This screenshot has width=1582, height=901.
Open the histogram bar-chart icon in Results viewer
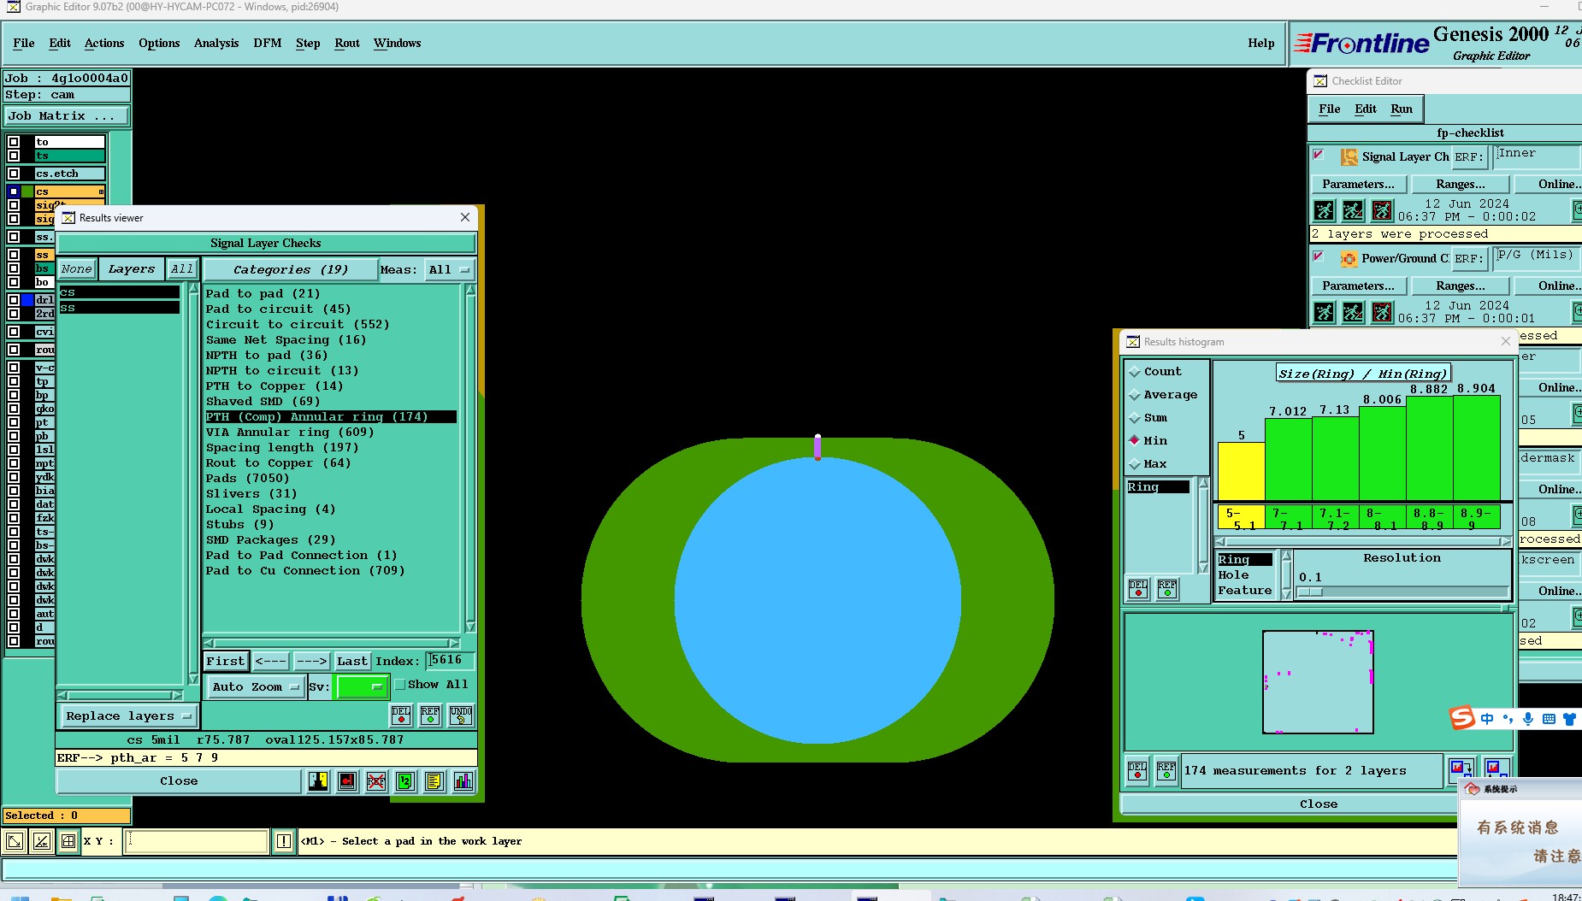463,781
